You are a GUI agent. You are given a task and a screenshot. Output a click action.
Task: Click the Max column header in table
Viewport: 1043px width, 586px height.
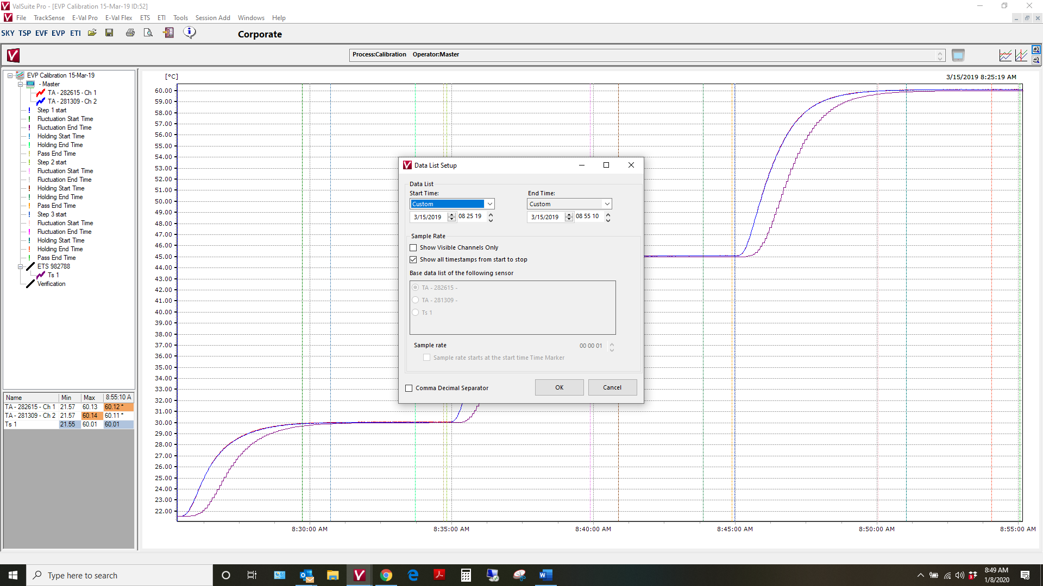(92, 398)
